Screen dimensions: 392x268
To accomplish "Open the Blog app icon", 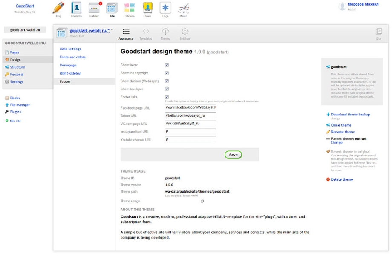I will [x=58, y=8].
